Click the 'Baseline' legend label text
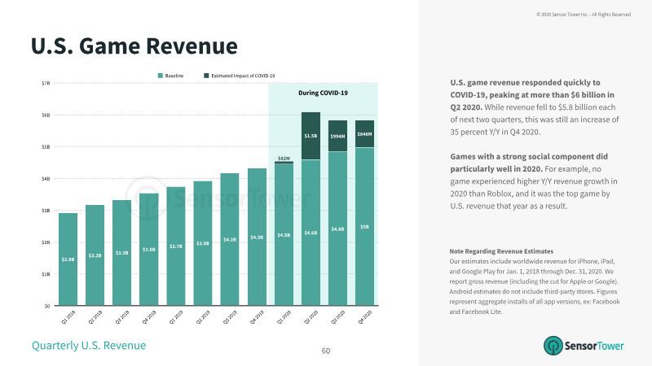The width and height of the screenshot is (652, 366). [174, 76]
